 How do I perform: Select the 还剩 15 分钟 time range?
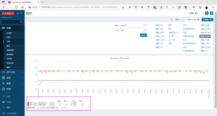coord(205,29)
